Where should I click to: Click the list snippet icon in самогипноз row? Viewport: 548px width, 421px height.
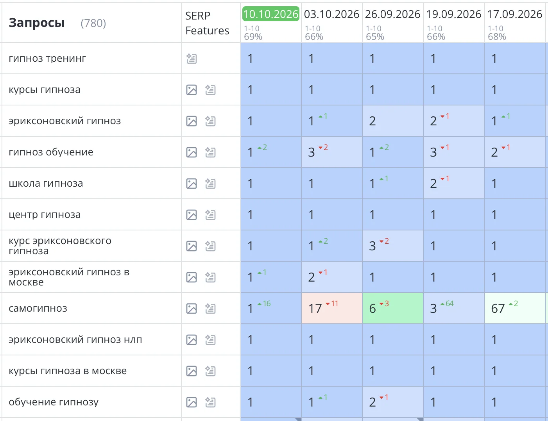210,309
